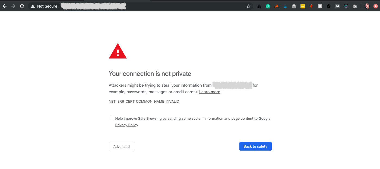View the Not Secure site information
Viewport: 380px width, 169px height.
point(44,6)
